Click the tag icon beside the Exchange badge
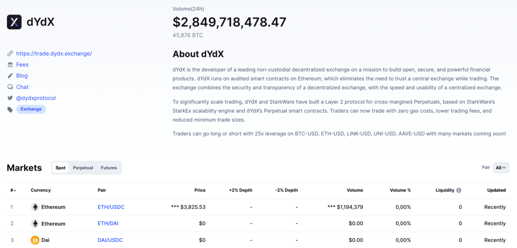The image size is (517, 248). pos(10,109)
